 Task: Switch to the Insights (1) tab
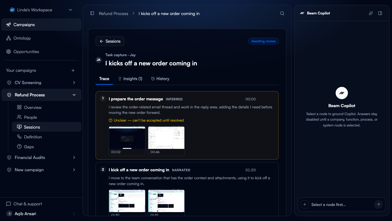130,79
